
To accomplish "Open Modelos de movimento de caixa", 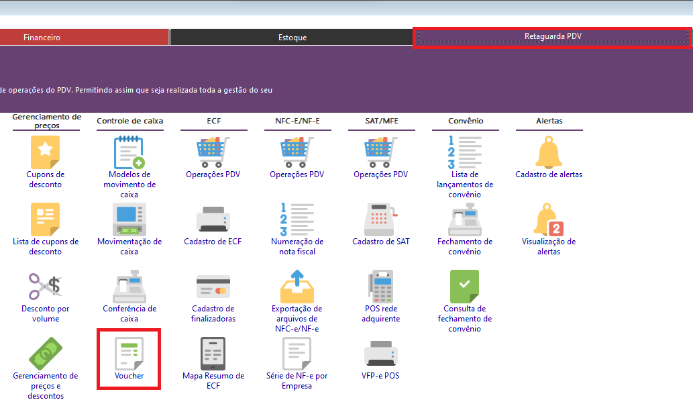I will coord(129,152).
